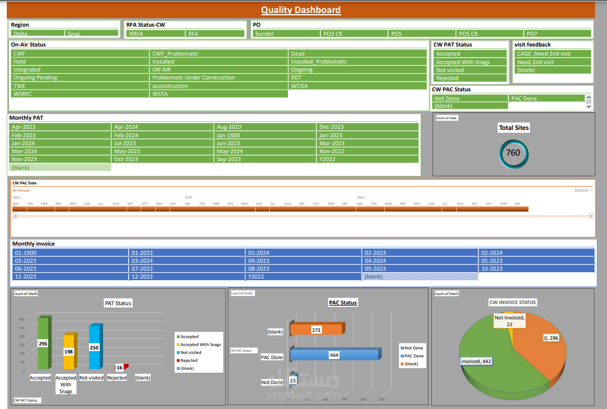
Task: Select WSTA in On-Air Status slicer
Action: (x=218, y=94)
